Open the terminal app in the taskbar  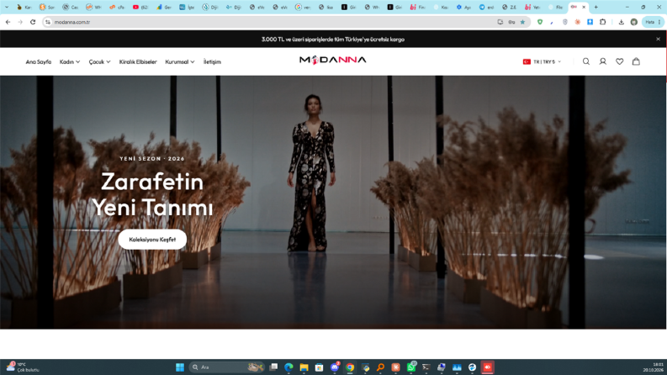pyautogui.click(x=426, y=367)
